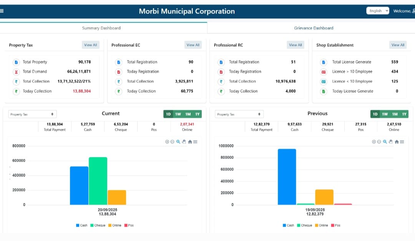415x241 pixels.
Task: Toggle Cheque legend in Previous chart
Action: pyautogui.click(x=304, y=225)
